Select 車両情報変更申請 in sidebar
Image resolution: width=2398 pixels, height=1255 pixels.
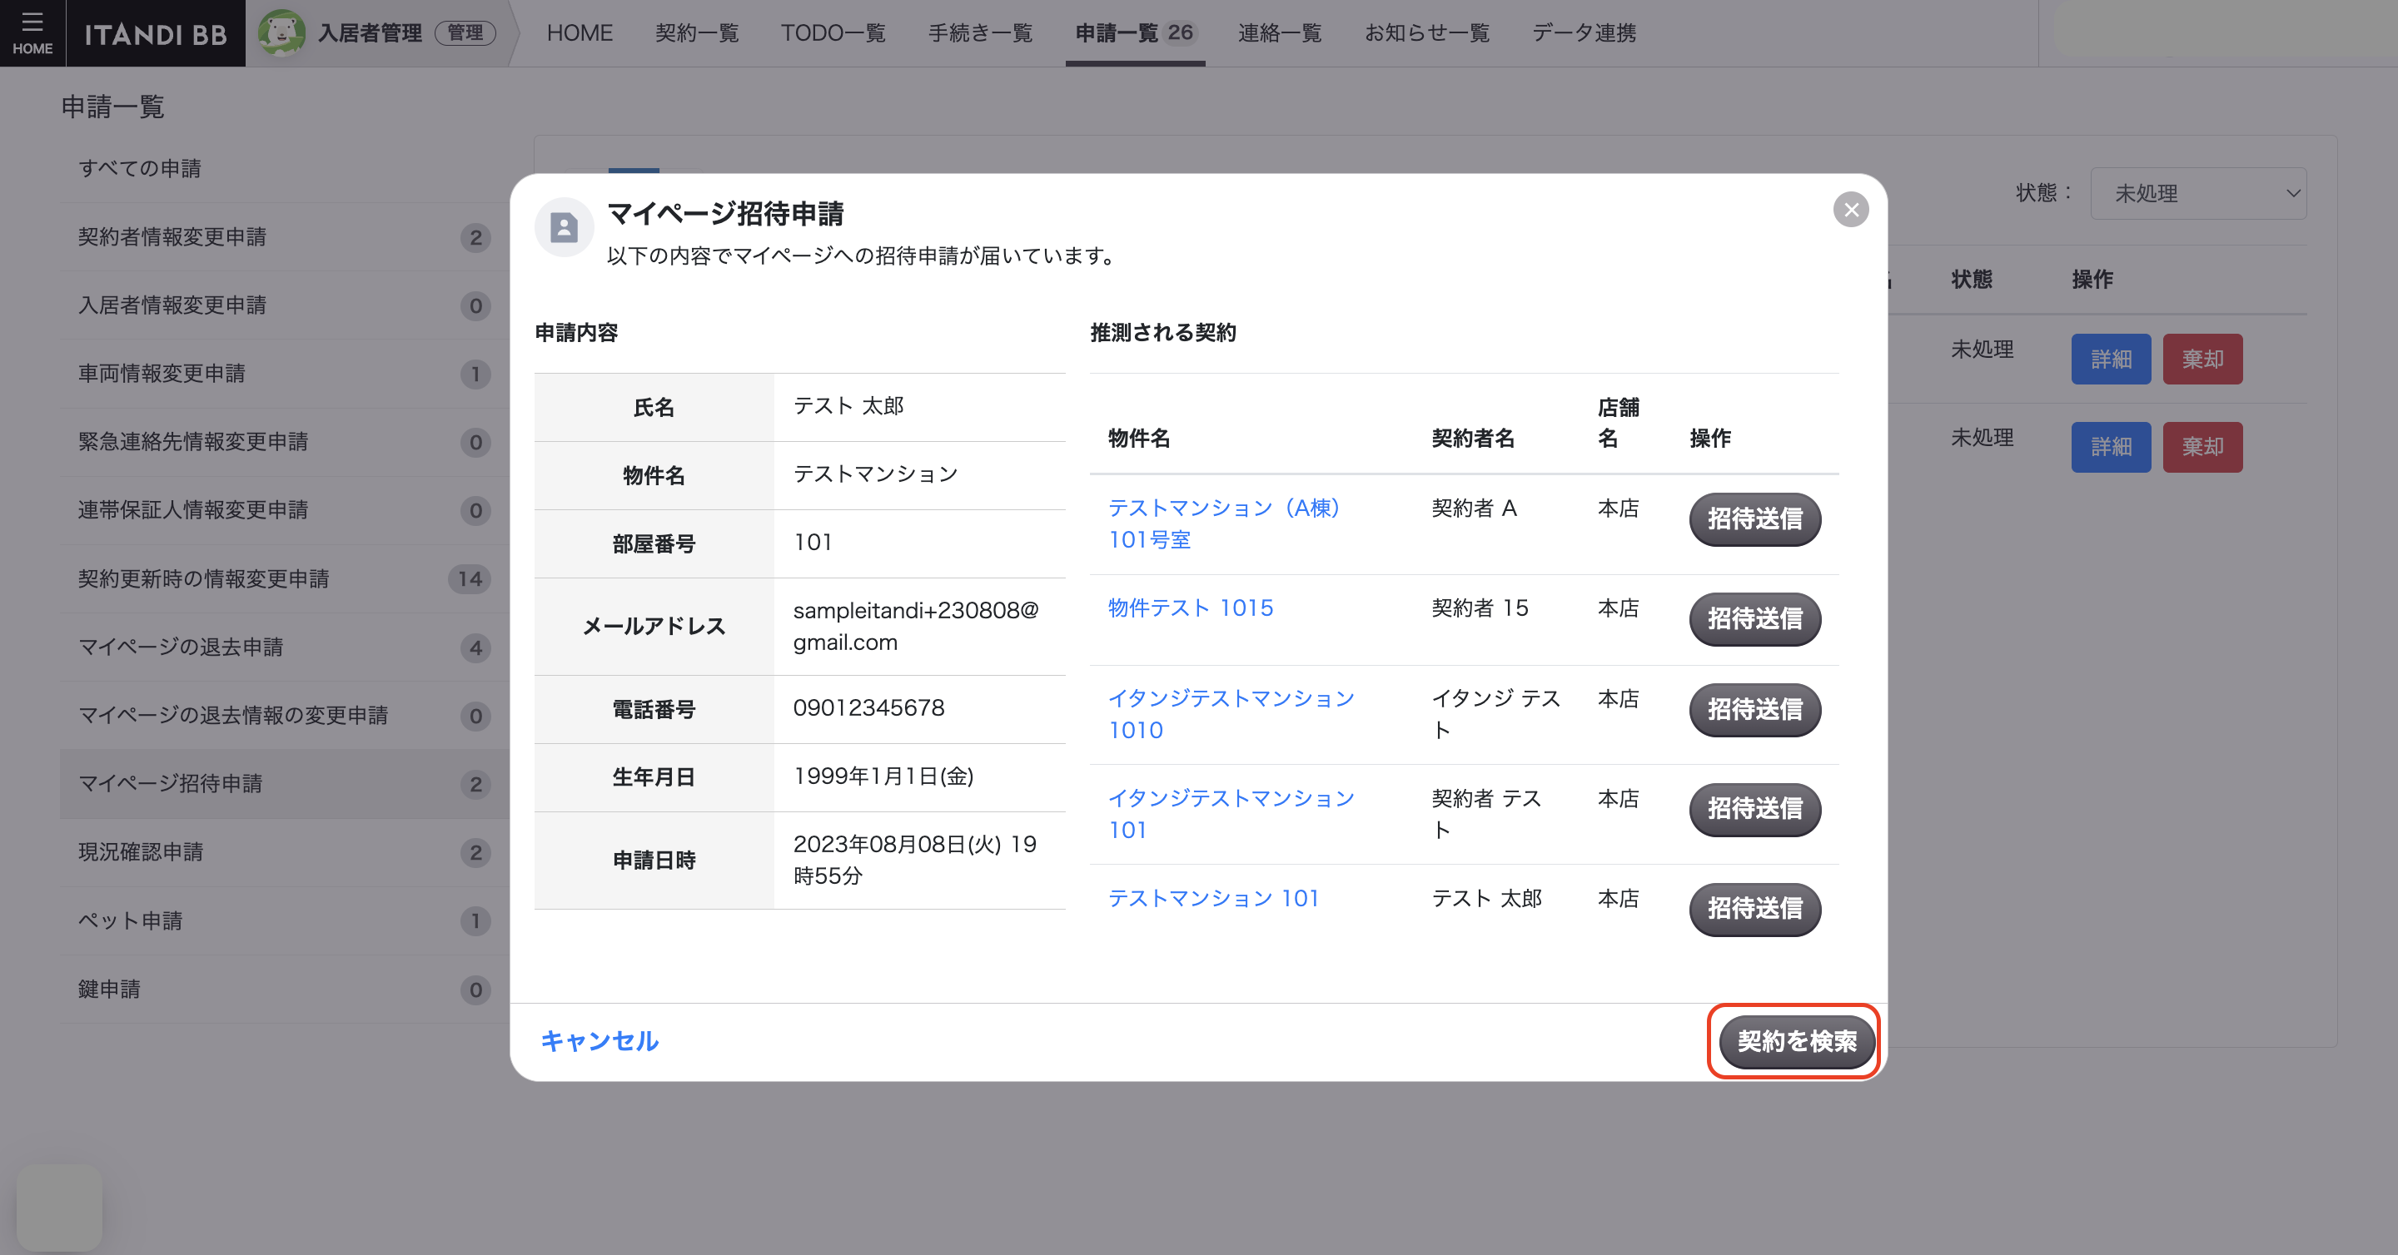coord(284,374)
